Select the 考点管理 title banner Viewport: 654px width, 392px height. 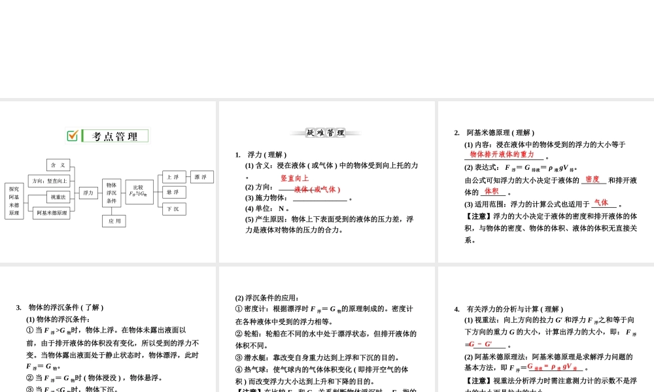point(108,136)
